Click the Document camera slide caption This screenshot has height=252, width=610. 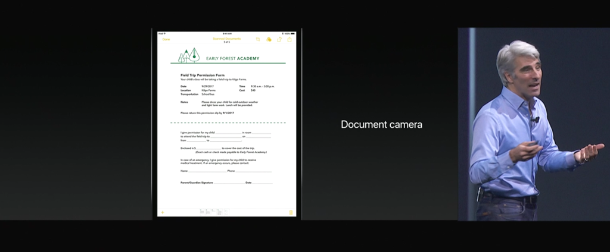point(382,125)
